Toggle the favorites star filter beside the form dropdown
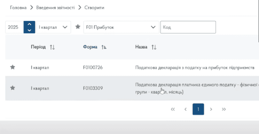 point(78,26)
